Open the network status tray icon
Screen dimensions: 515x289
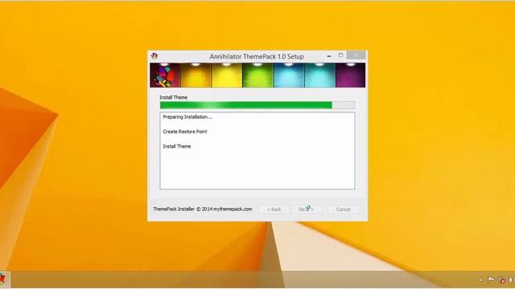[502, 280]
